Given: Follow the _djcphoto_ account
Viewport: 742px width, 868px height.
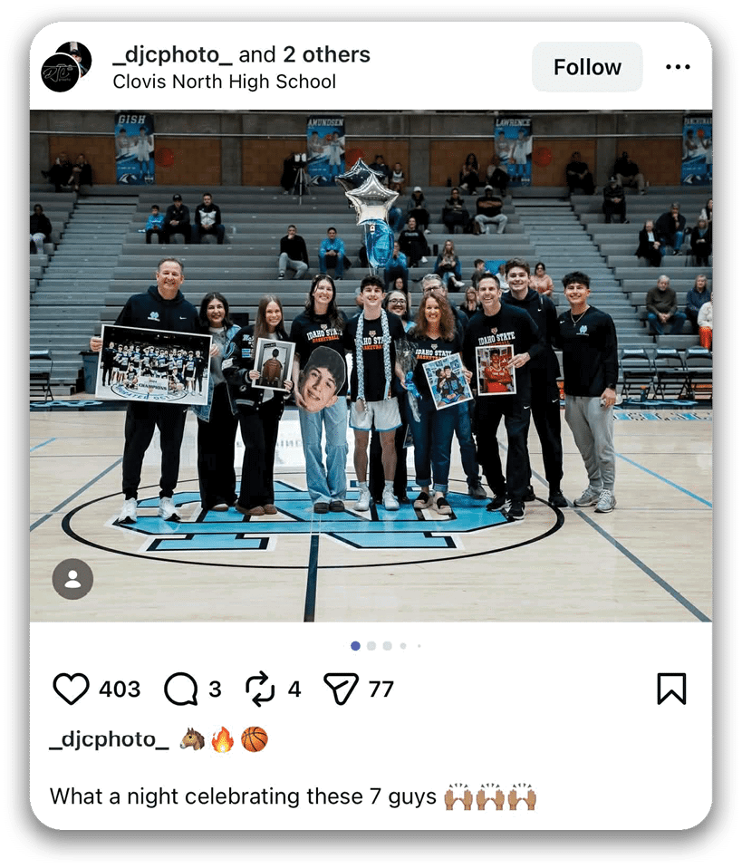Looking at the screenshot, I should (587, 67).
